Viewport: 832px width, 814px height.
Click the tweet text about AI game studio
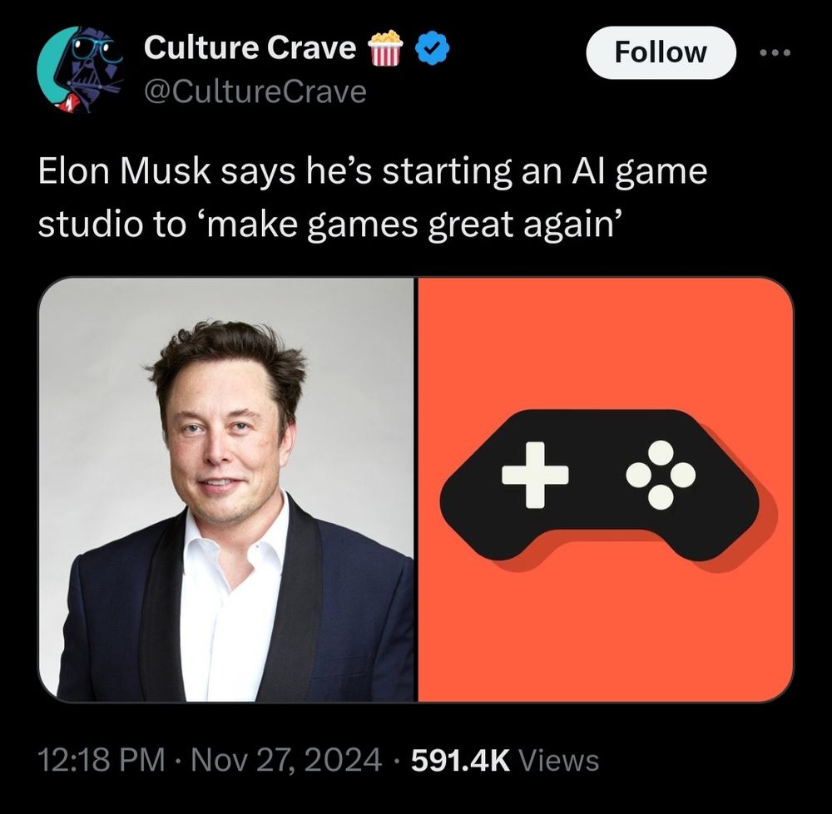tap(373, 198)
